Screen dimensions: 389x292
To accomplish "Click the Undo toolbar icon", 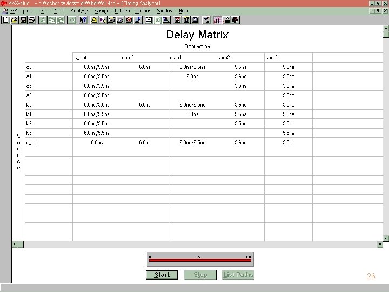I will 71,20.
